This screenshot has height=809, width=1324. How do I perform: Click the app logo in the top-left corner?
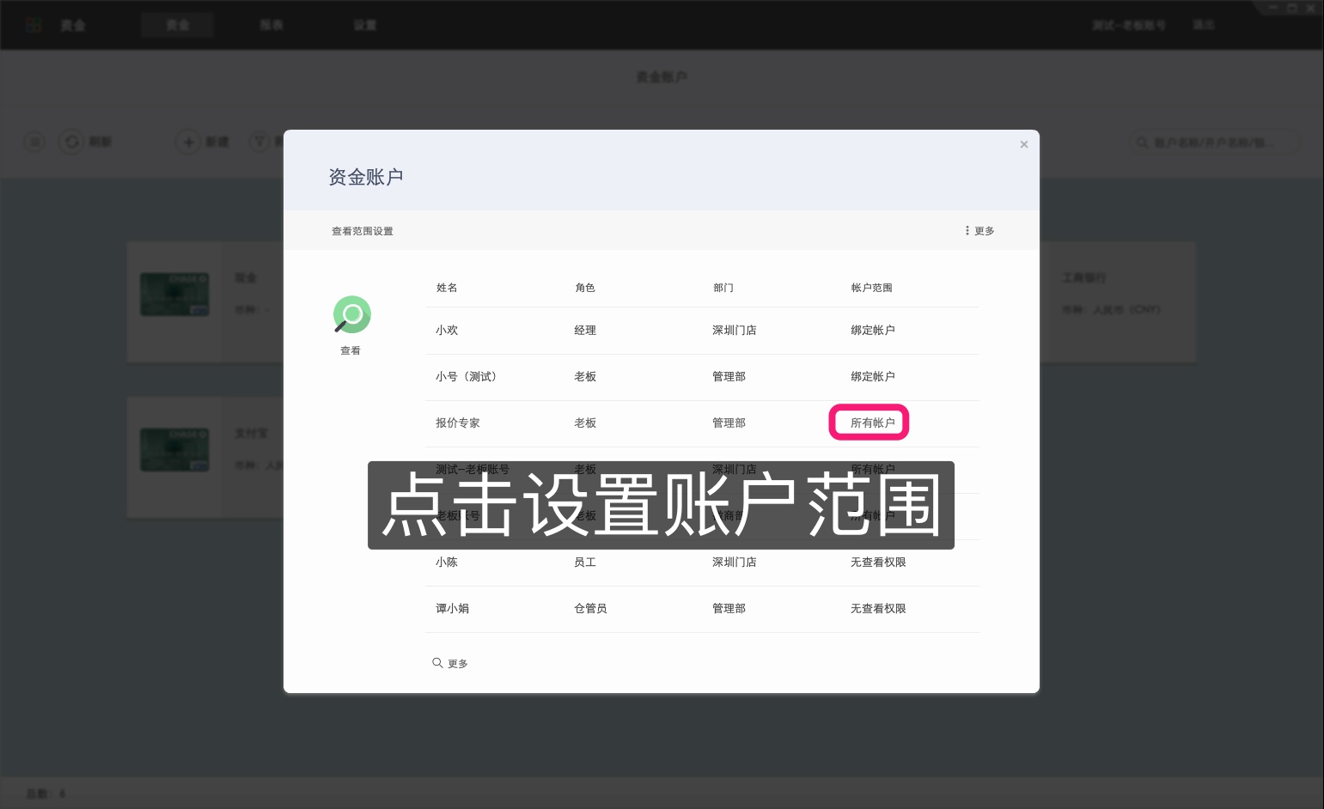(34, 25)
